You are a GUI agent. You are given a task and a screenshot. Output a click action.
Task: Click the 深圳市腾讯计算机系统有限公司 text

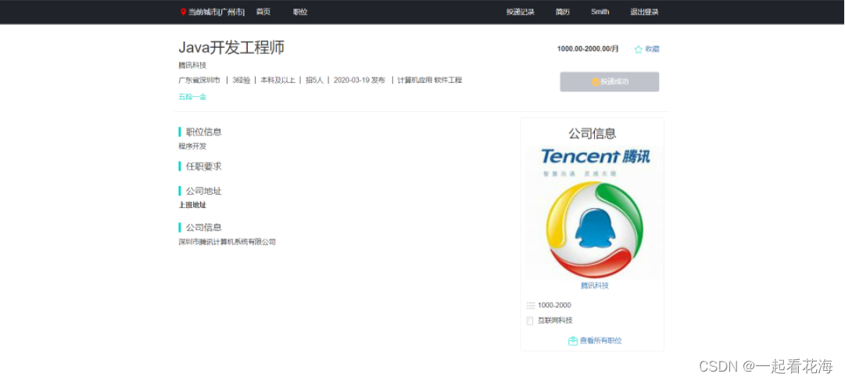pos(227,243)
